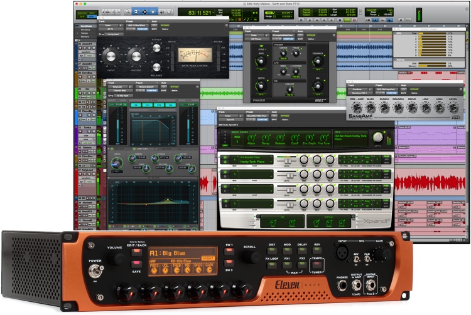Image resolution: width=471 pixels, height=315 pixels.
Task: Click the red transport Record button
Action: 354,20
